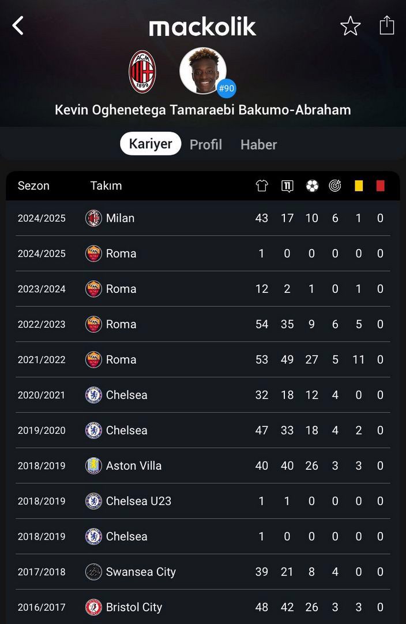The image size is (406, 624).
Task: Select the Kariyer tab
Action: tap(151, 144)
